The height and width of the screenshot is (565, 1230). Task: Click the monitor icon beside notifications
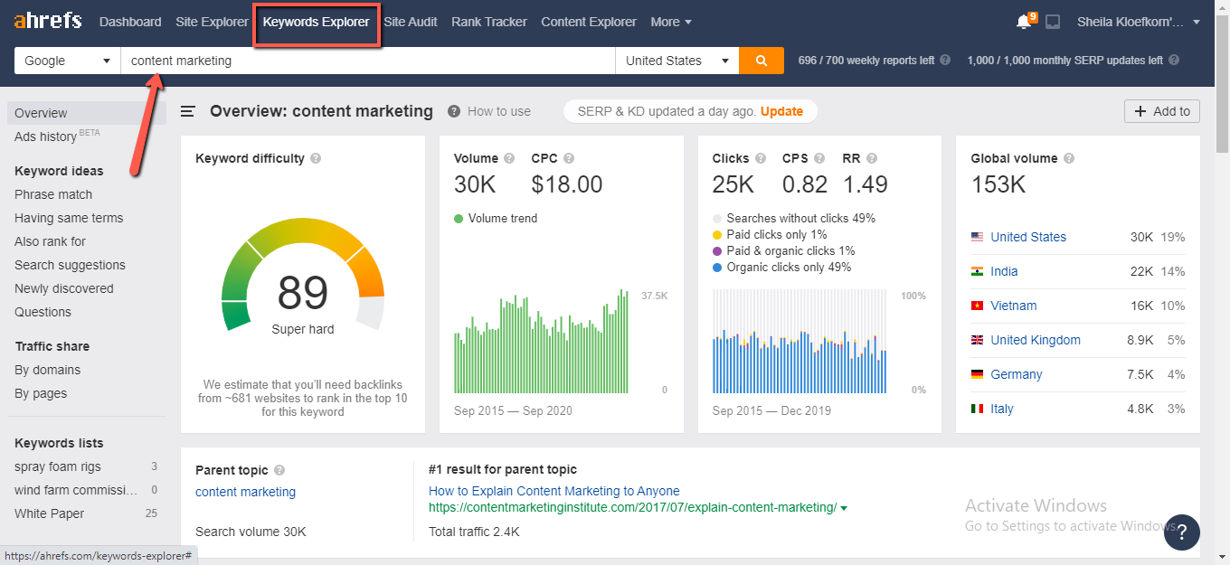[x=1053, y=22]
